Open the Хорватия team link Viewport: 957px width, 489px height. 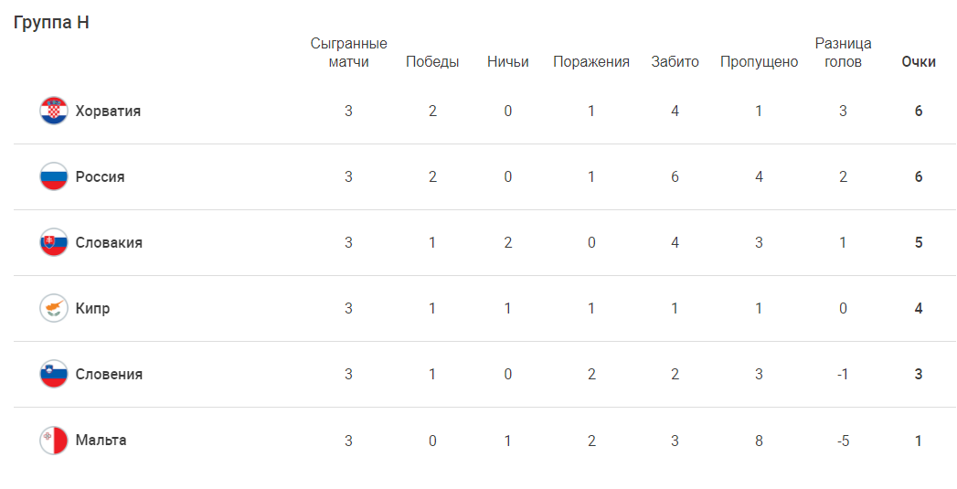pyautogui.click(x=108, y=111)
